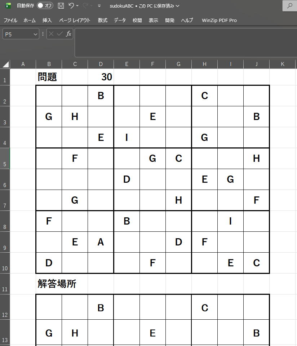Click the Search magnifier icon
This screenshot has width=297, height=346.
[x=289, y=6]
